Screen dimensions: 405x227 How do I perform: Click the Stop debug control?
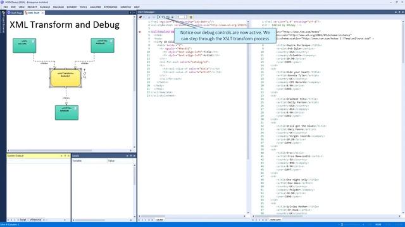tap(172, 17)
